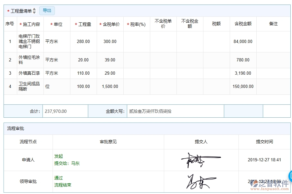Click the 序号 column header

[x=10, y=23]
